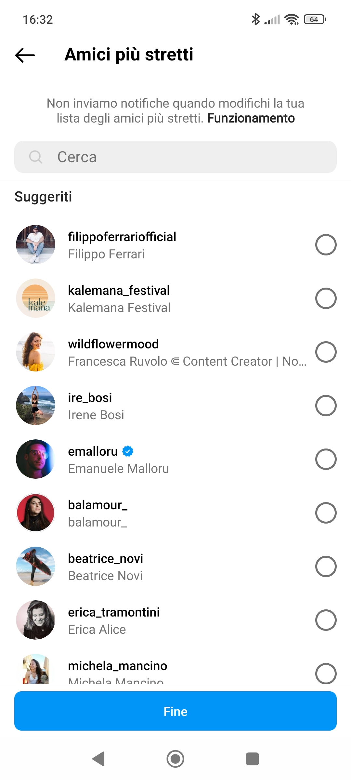This screenshot has width=351, height=780.
Task: Tap Kalemana Festival's avatar
Action: tap(36, 298)
